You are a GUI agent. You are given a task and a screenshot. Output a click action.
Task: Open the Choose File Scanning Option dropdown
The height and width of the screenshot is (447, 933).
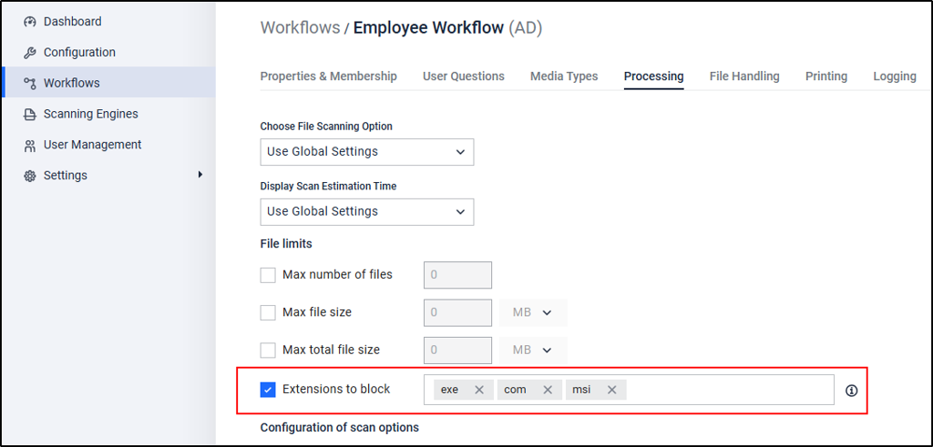tap(367, 152)
